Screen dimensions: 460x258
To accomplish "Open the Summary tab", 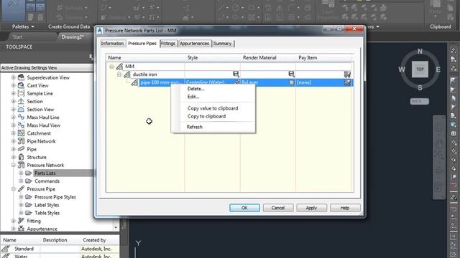I will coord(222,43).
